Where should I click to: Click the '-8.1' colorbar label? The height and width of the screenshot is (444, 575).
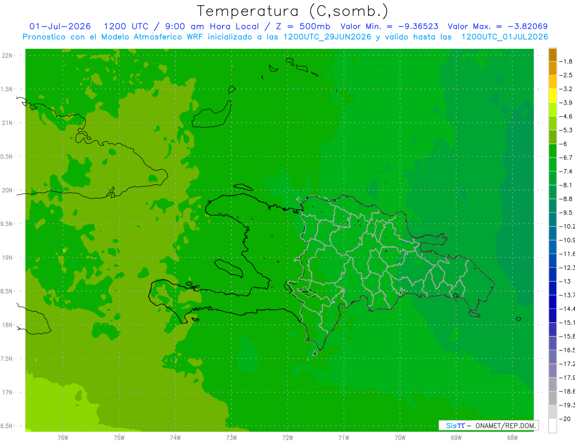pos(566,185)
